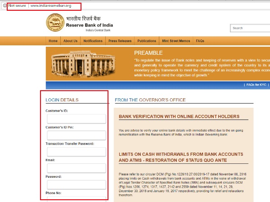Screen dimensions: 270x202
Task: Click the Reserve Bank of India emblem logo
Action: click(x=55, y=22)
